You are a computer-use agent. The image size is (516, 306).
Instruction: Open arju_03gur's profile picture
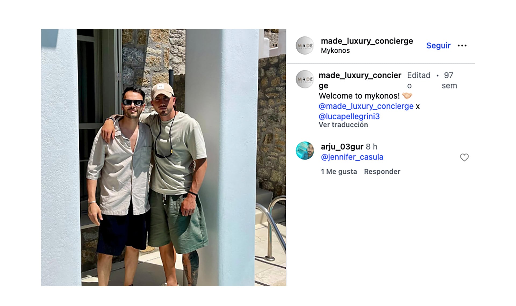[305, 151]
